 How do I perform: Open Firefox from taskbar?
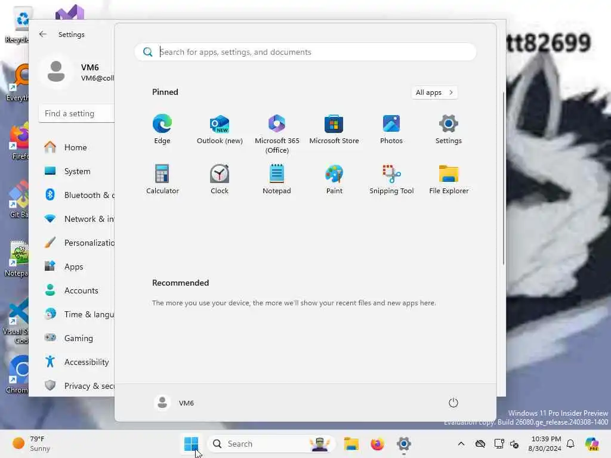[377, 444]
